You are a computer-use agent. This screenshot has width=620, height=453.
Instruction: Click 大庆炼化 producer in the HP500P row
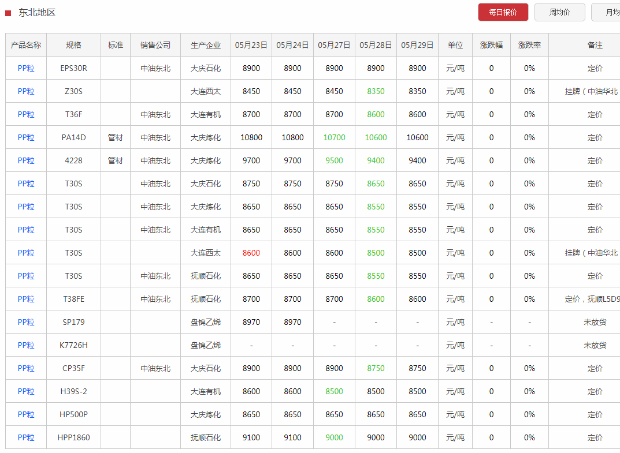(206, 415)
